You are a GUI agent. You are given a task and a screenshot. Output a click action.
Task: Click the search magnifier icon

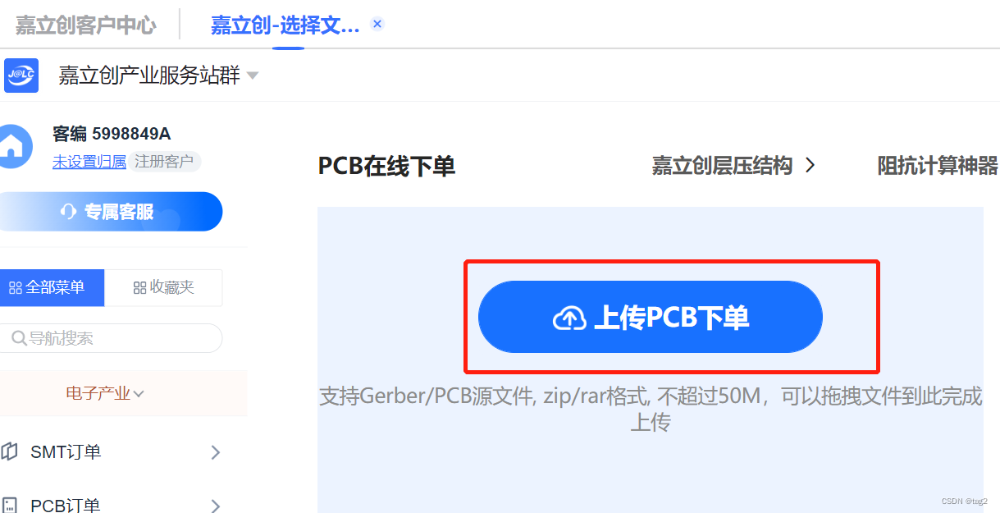[x=19, y=338]
